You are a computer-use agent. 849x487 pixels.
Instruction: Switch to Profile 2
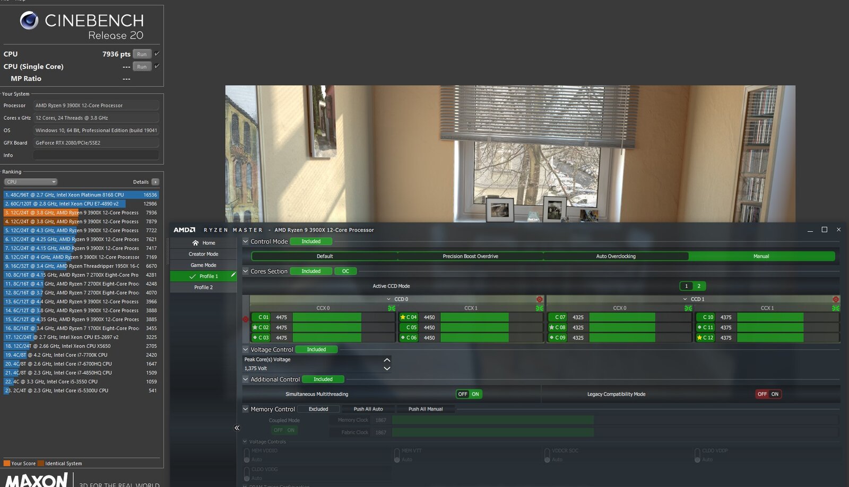(203, 287)
